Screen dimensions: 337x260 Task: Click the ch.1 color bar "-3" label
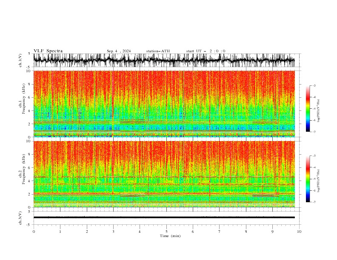tap(314, 85)
